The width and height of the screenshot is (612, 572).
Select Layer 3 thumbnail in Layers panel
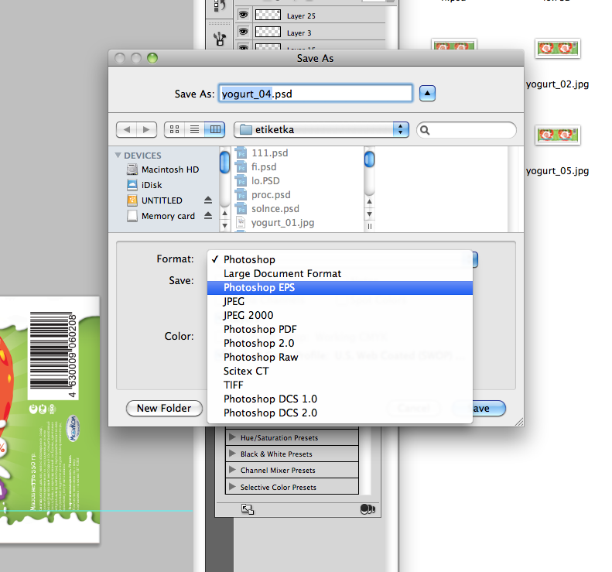268,32
